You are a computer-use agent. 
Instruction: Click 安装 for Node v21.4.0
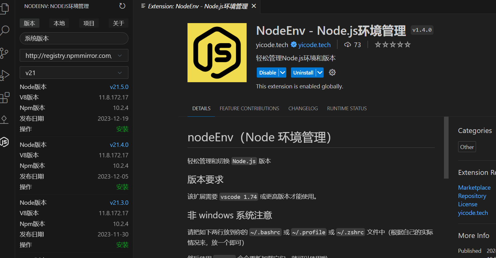pyautogui.click(x=122, y=187)
